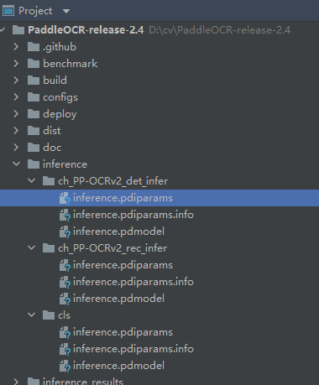Expand the dist folder

[16, 131]
